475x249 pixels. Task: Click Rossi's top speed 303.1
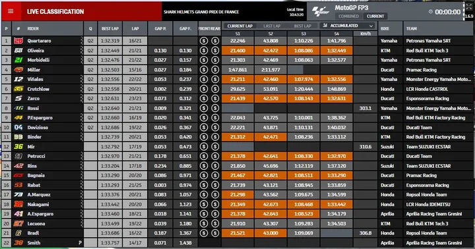(365, 108)
